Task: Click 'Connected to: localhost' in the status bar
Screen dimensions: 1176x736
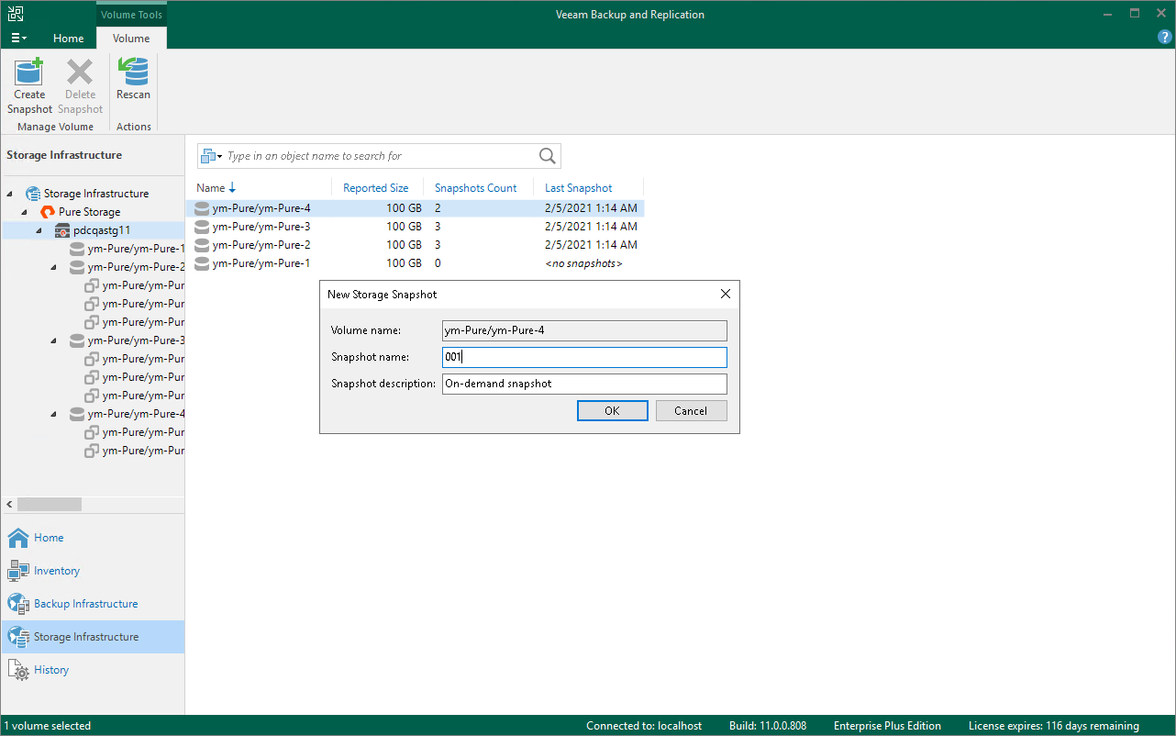Action: coord(644,726)
